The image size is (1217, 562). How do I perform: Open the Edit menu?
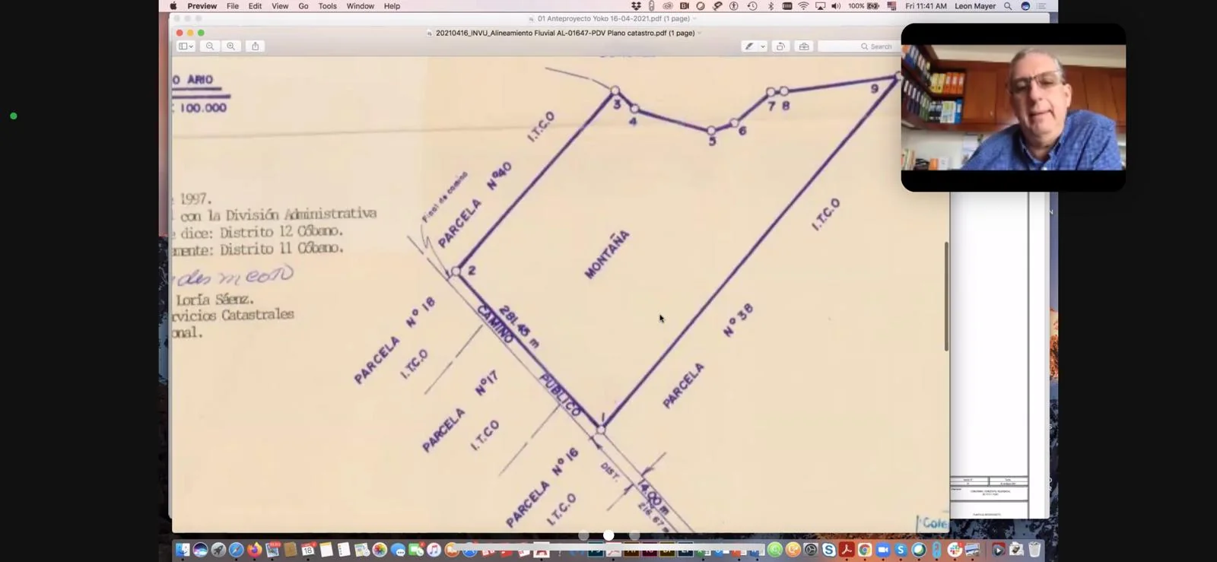(255, 6)
